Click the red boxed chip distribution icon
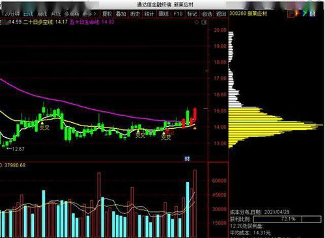The image size is (325, 238). tap(290, 14)
